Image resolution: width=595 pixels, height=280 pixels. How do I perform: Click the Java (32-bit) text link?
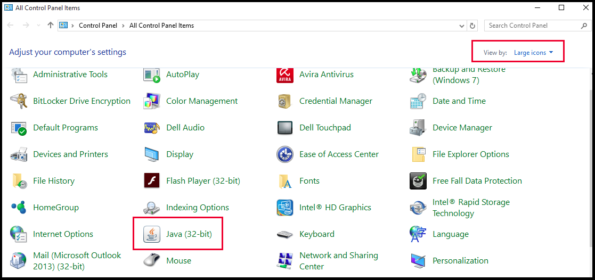[189, 234]
